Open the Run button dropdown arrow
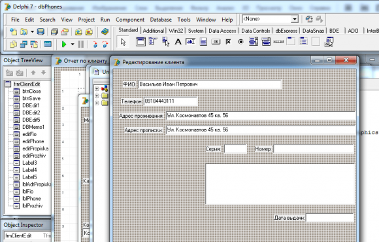 click(x=73, y=44)
